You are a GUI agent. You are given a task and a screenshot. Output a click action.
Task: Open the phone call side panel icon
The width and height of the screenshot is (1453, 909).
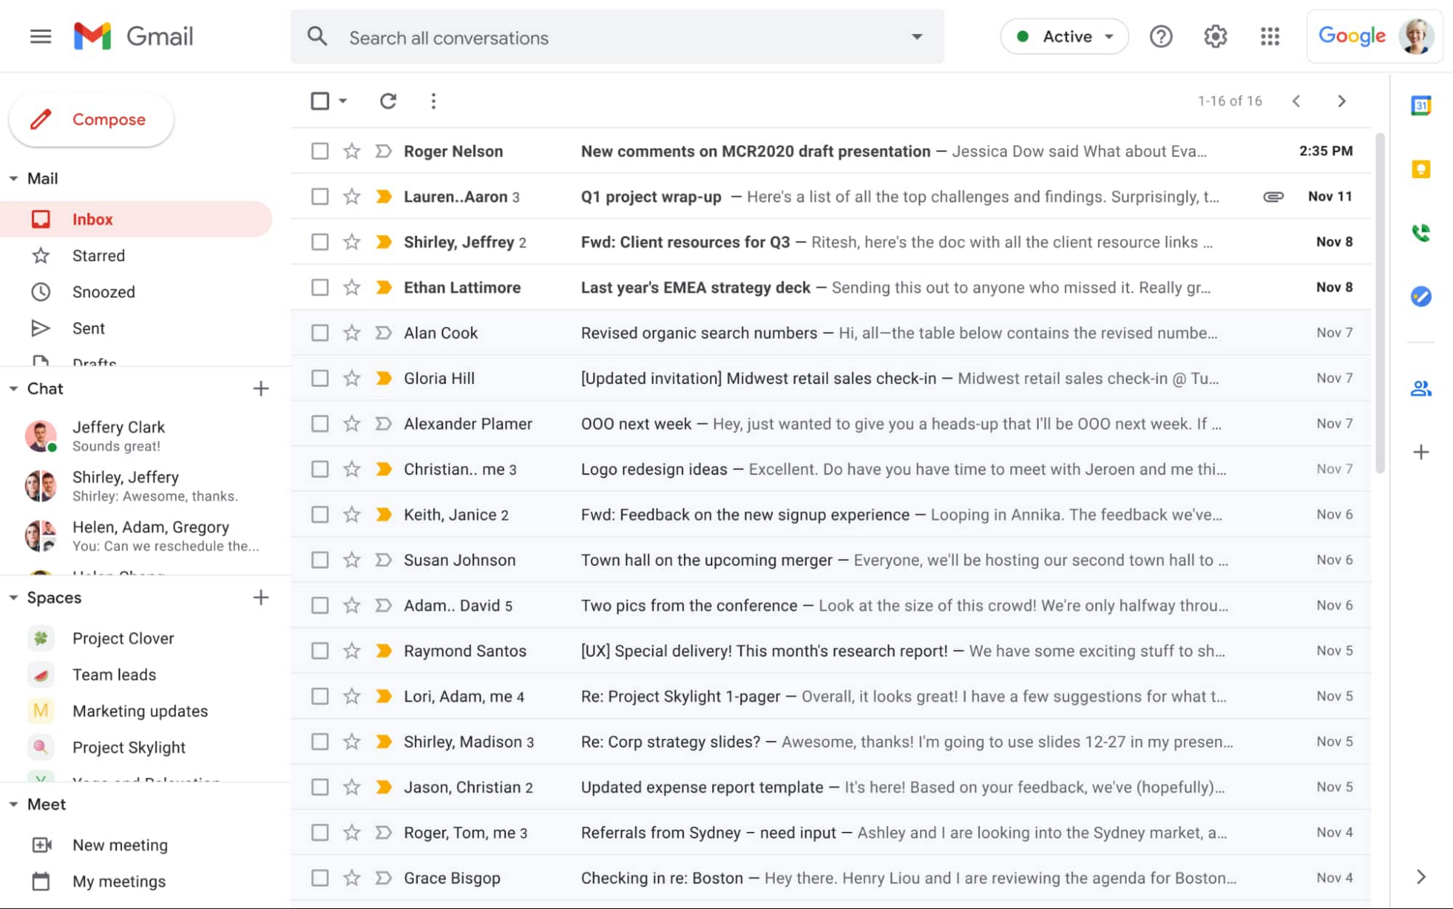pos(1421,233)
